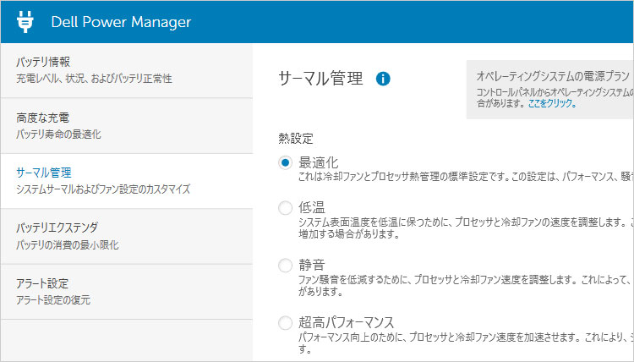The image size is (634, 362).
Task: Open the アラート設定 section
Action: (127, 292)
